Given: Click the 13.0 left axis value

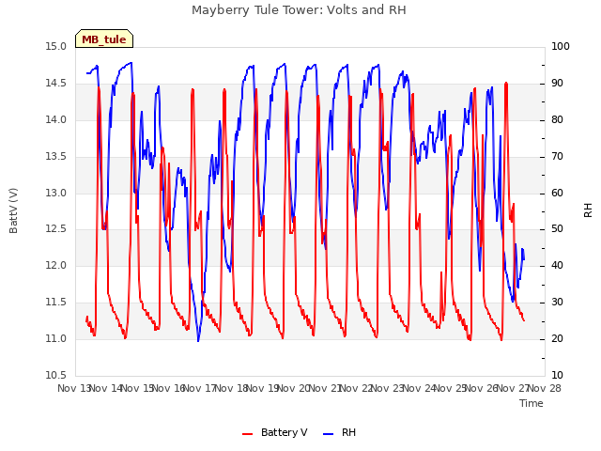Looking at the screenshot, I should tap(55, 193).
